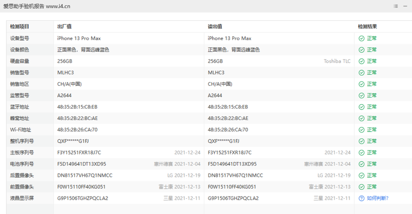Image resolution: width=412 pixels, height=214 pixels.
Task: Select the 后置摄像头 row label
Action: coord(22,176)
